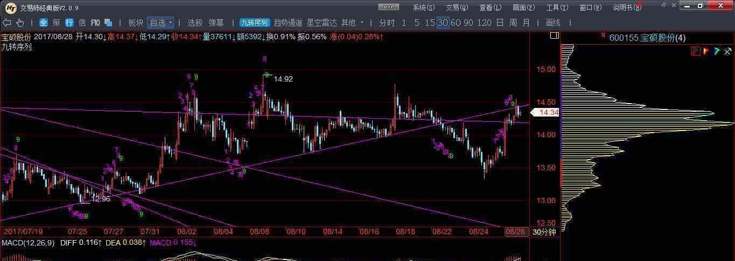Select the 60-minute period
735x261 pixels.
456,23
